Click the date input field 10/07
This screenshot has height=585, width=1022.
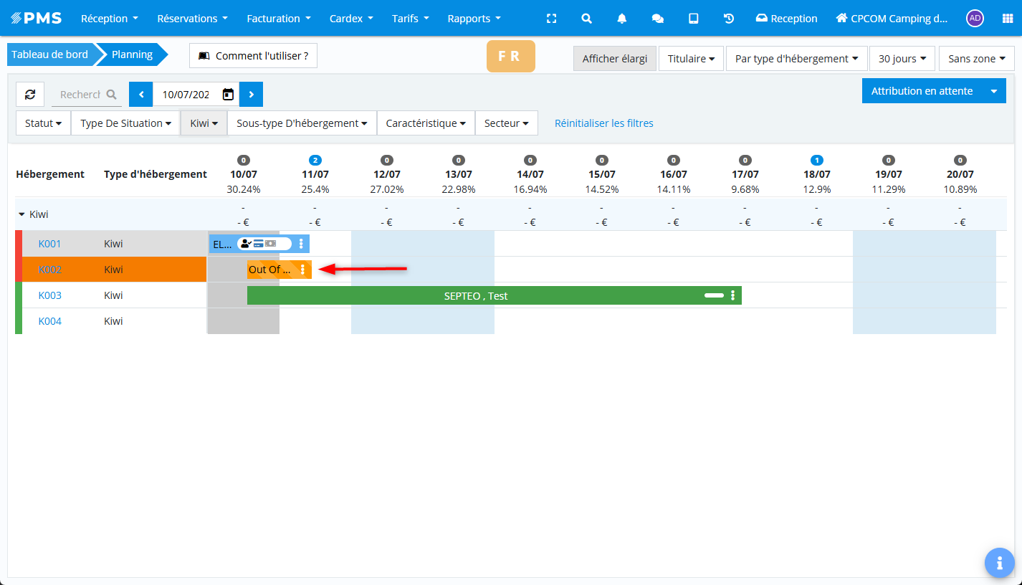click(x=186, y=95)
